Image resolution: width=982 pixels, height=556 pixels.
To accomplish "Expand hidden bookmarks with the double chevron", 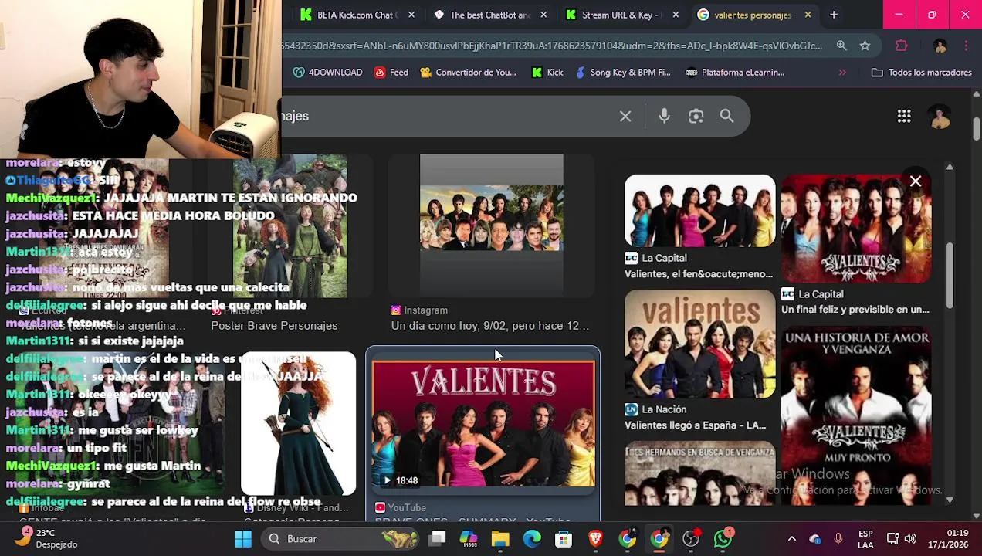I will coord(842,73).
